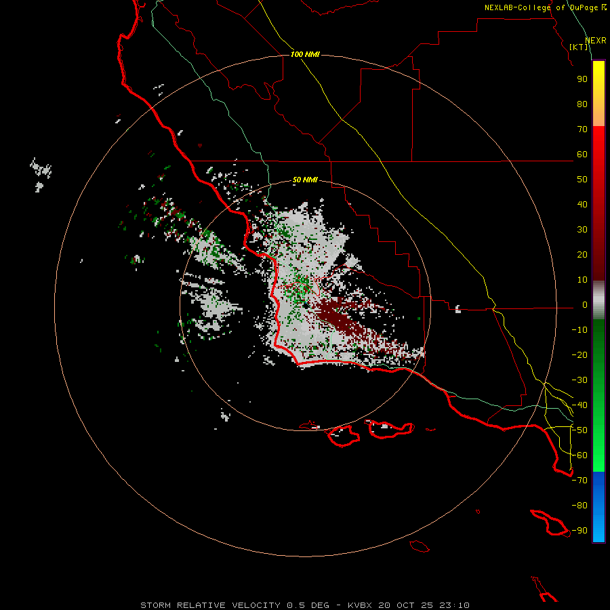Pick the yellow top segment of velocity scale
The width and height of the screenshot is (610, 610).
click(x=598, y=94)
